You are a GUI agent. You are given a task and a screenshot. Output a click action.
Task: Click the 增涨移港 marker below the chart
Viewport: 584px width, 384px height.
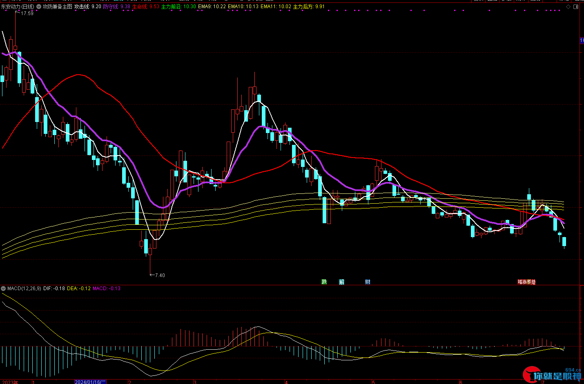pos(526,282)
